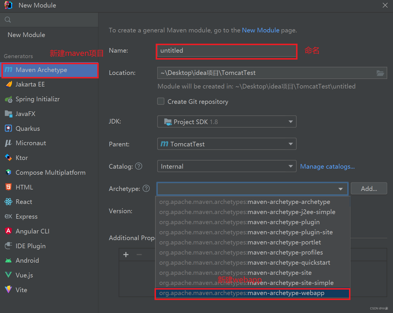Click the Jakarta EE icon
The width and height of the screenshot is (393, 313).
[9, 84]
